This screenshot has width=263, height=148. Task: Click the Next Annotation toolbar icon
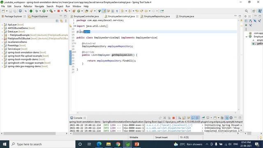click(122, 11)
